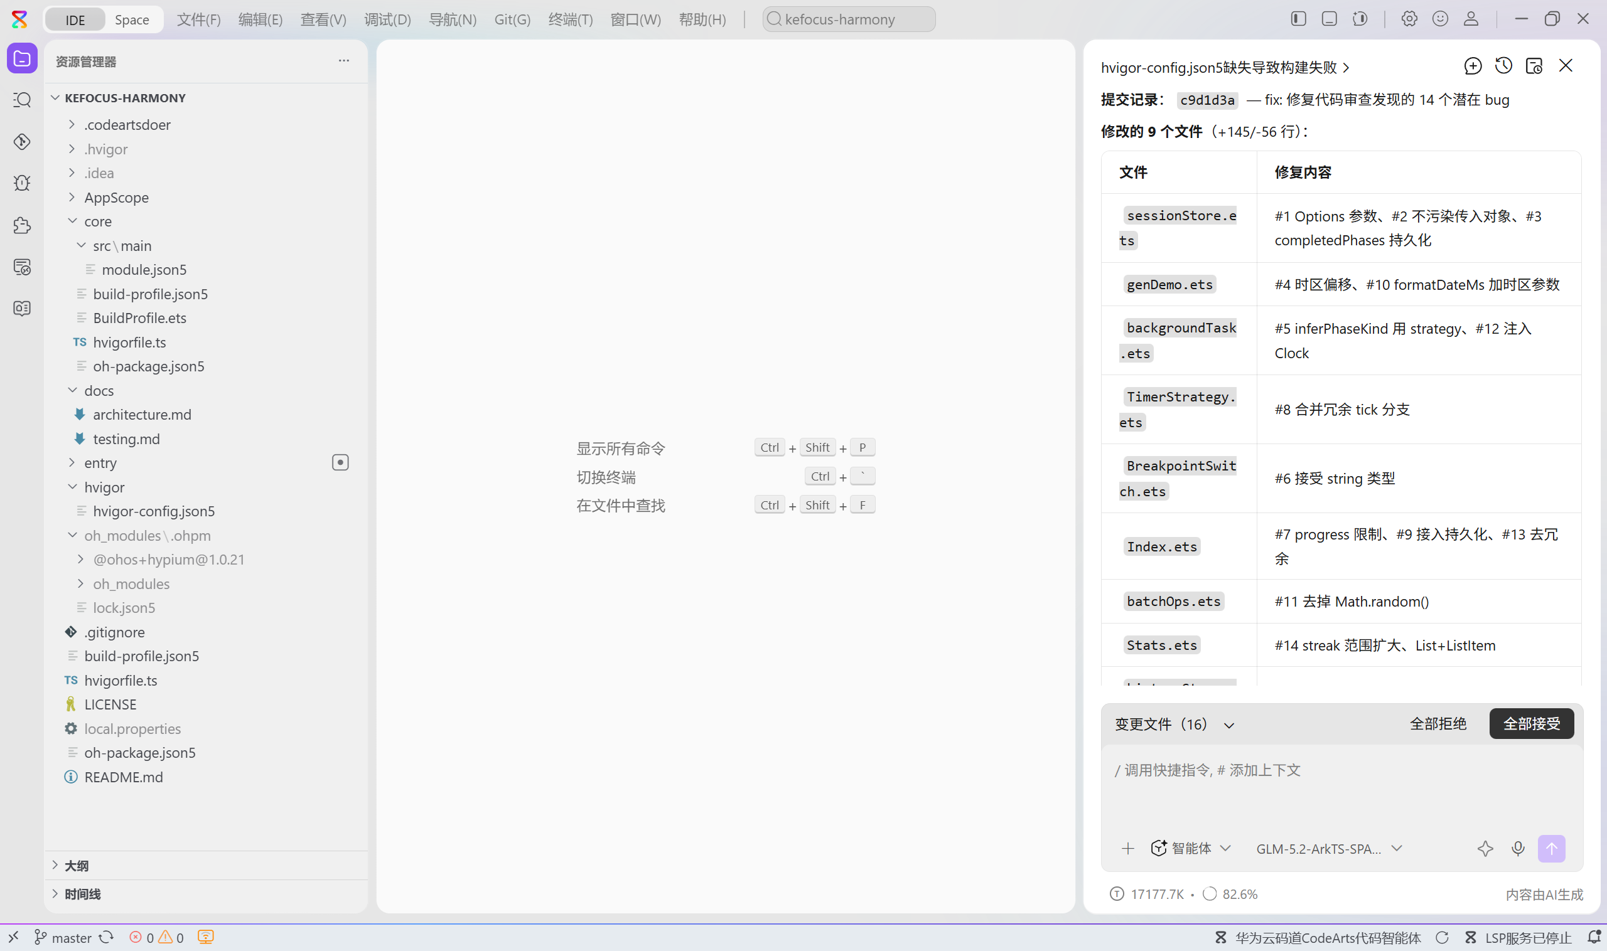Image resolution: width=1607 pixels, height=951 pixels.
Task: Click the sync changes icon in status bar
Action: pos(107,938)
